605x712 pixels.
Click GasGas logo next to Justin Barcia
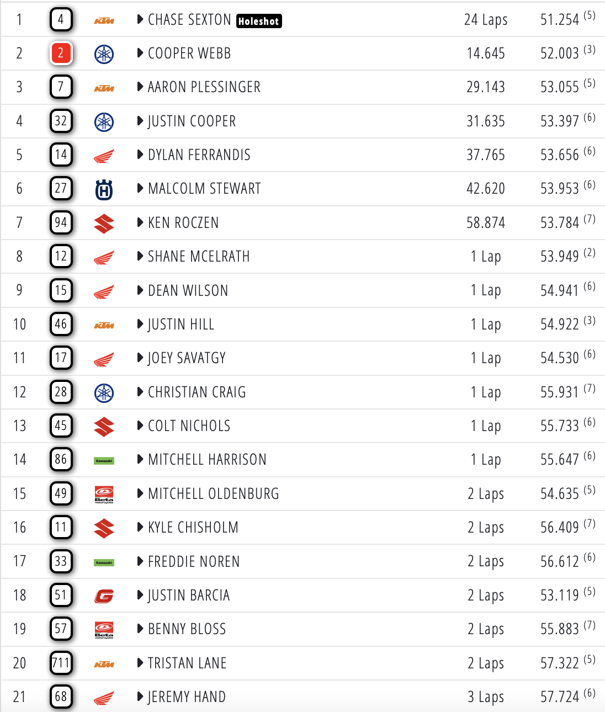[104, 596]
